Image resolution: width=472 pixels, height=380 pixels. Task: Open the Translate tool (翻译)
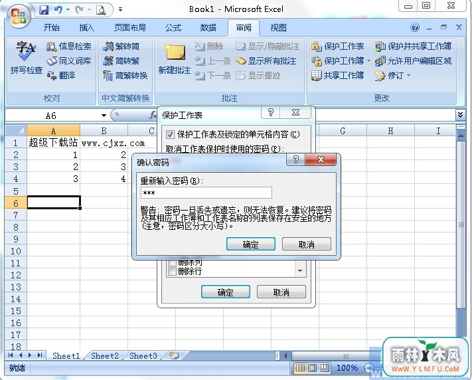[61, 75]
